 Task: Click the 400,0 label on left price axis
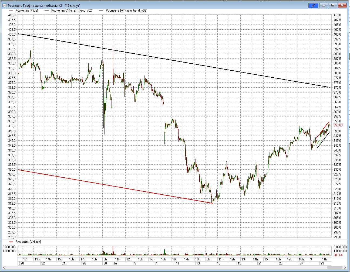point(12,35)
